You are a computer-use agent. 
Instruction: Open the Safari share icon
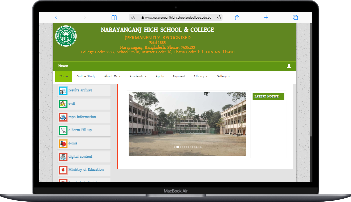(x=237, y=17)
